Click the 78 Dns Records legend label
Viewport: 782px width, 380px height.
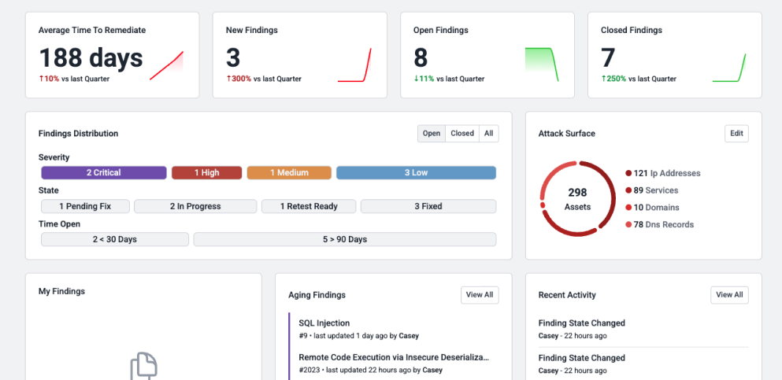coord(663,224)
